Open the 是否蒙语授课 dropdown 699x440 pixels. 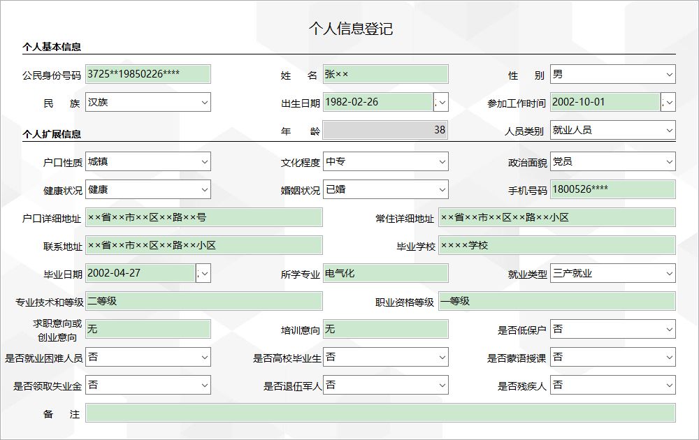(x=612, y=357)
